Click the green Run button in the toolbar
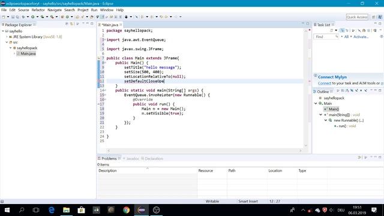 (x=32, y=17)
